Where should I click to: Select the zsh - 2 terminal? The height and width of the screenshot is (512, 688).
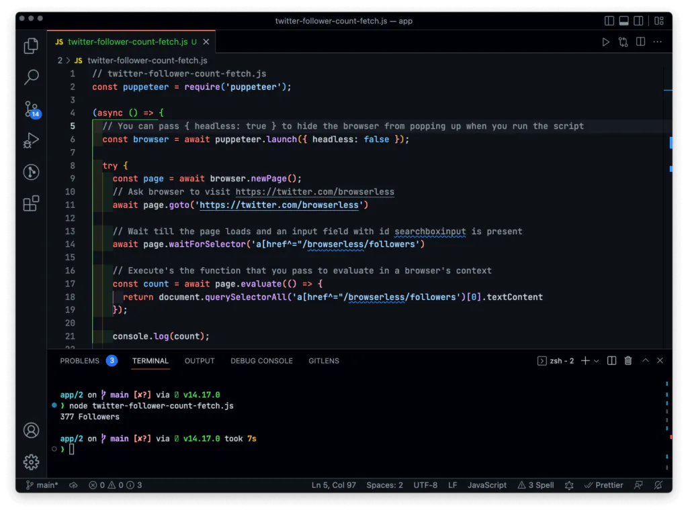point(556,361)
